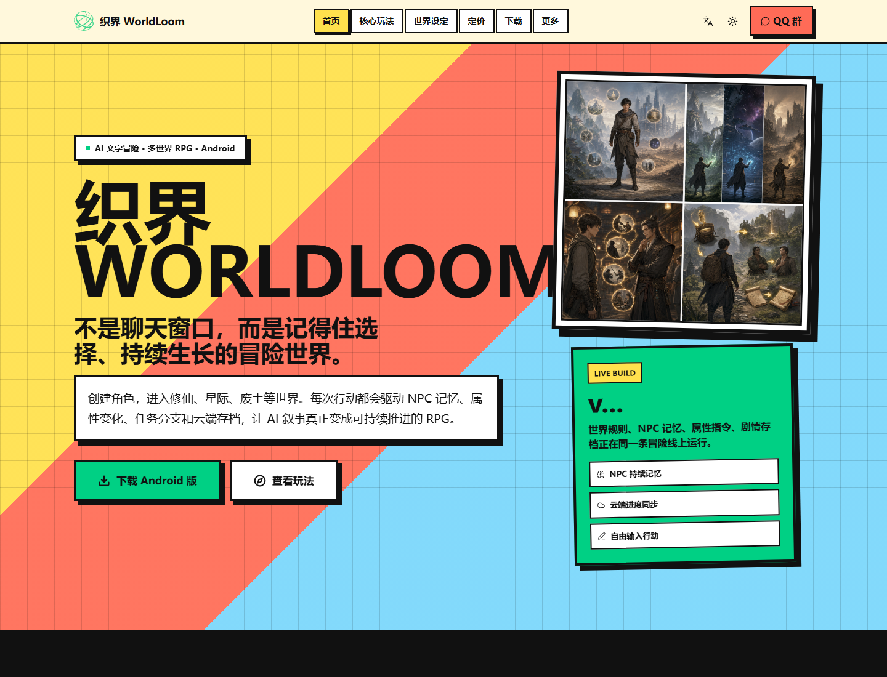Open the language translation icon

(x=708, y=21)
